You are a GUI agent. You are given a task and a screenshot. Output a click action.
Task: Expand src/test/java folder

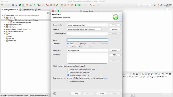click(x=5, y=27)
